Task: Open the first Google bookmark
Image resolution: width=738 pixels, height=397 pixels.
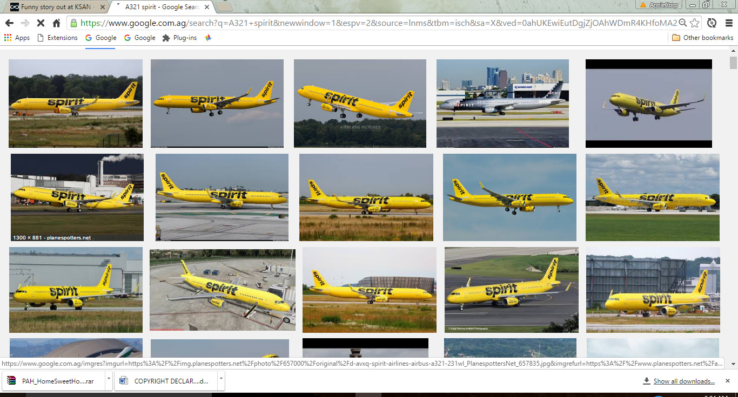Action: (100, 38)
